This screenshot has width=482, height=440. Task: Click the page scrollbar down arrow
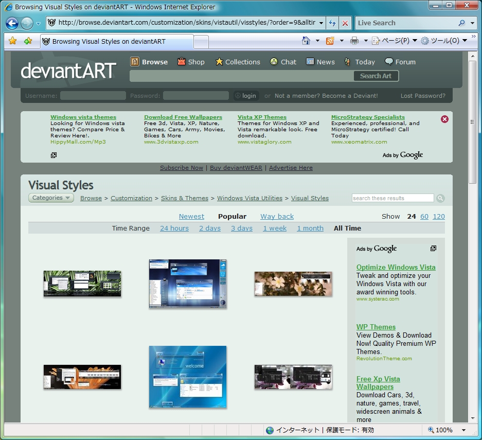click(x=473, y=418)
